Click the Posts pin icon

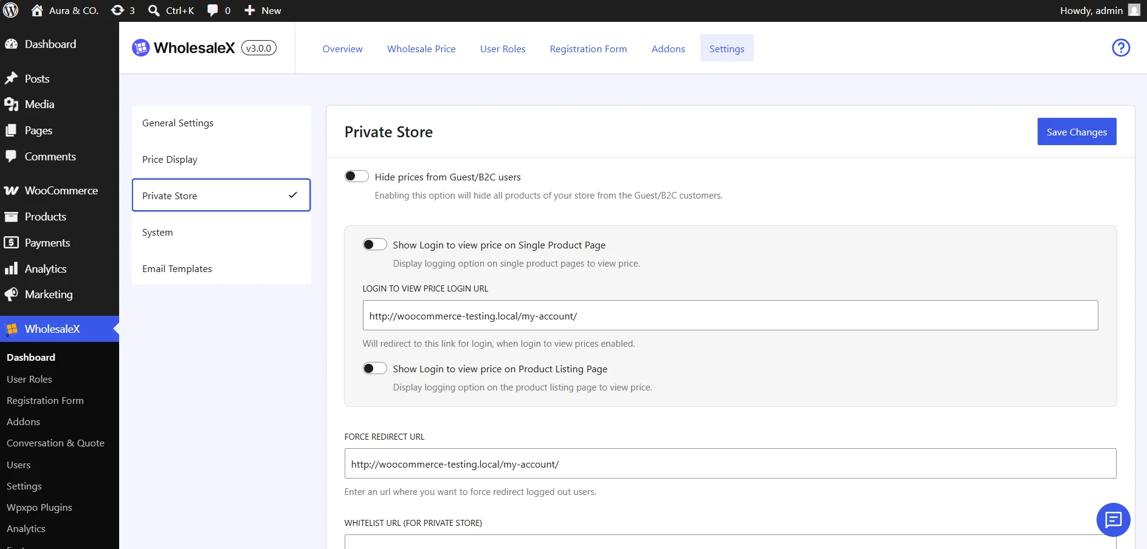[11, 78]
